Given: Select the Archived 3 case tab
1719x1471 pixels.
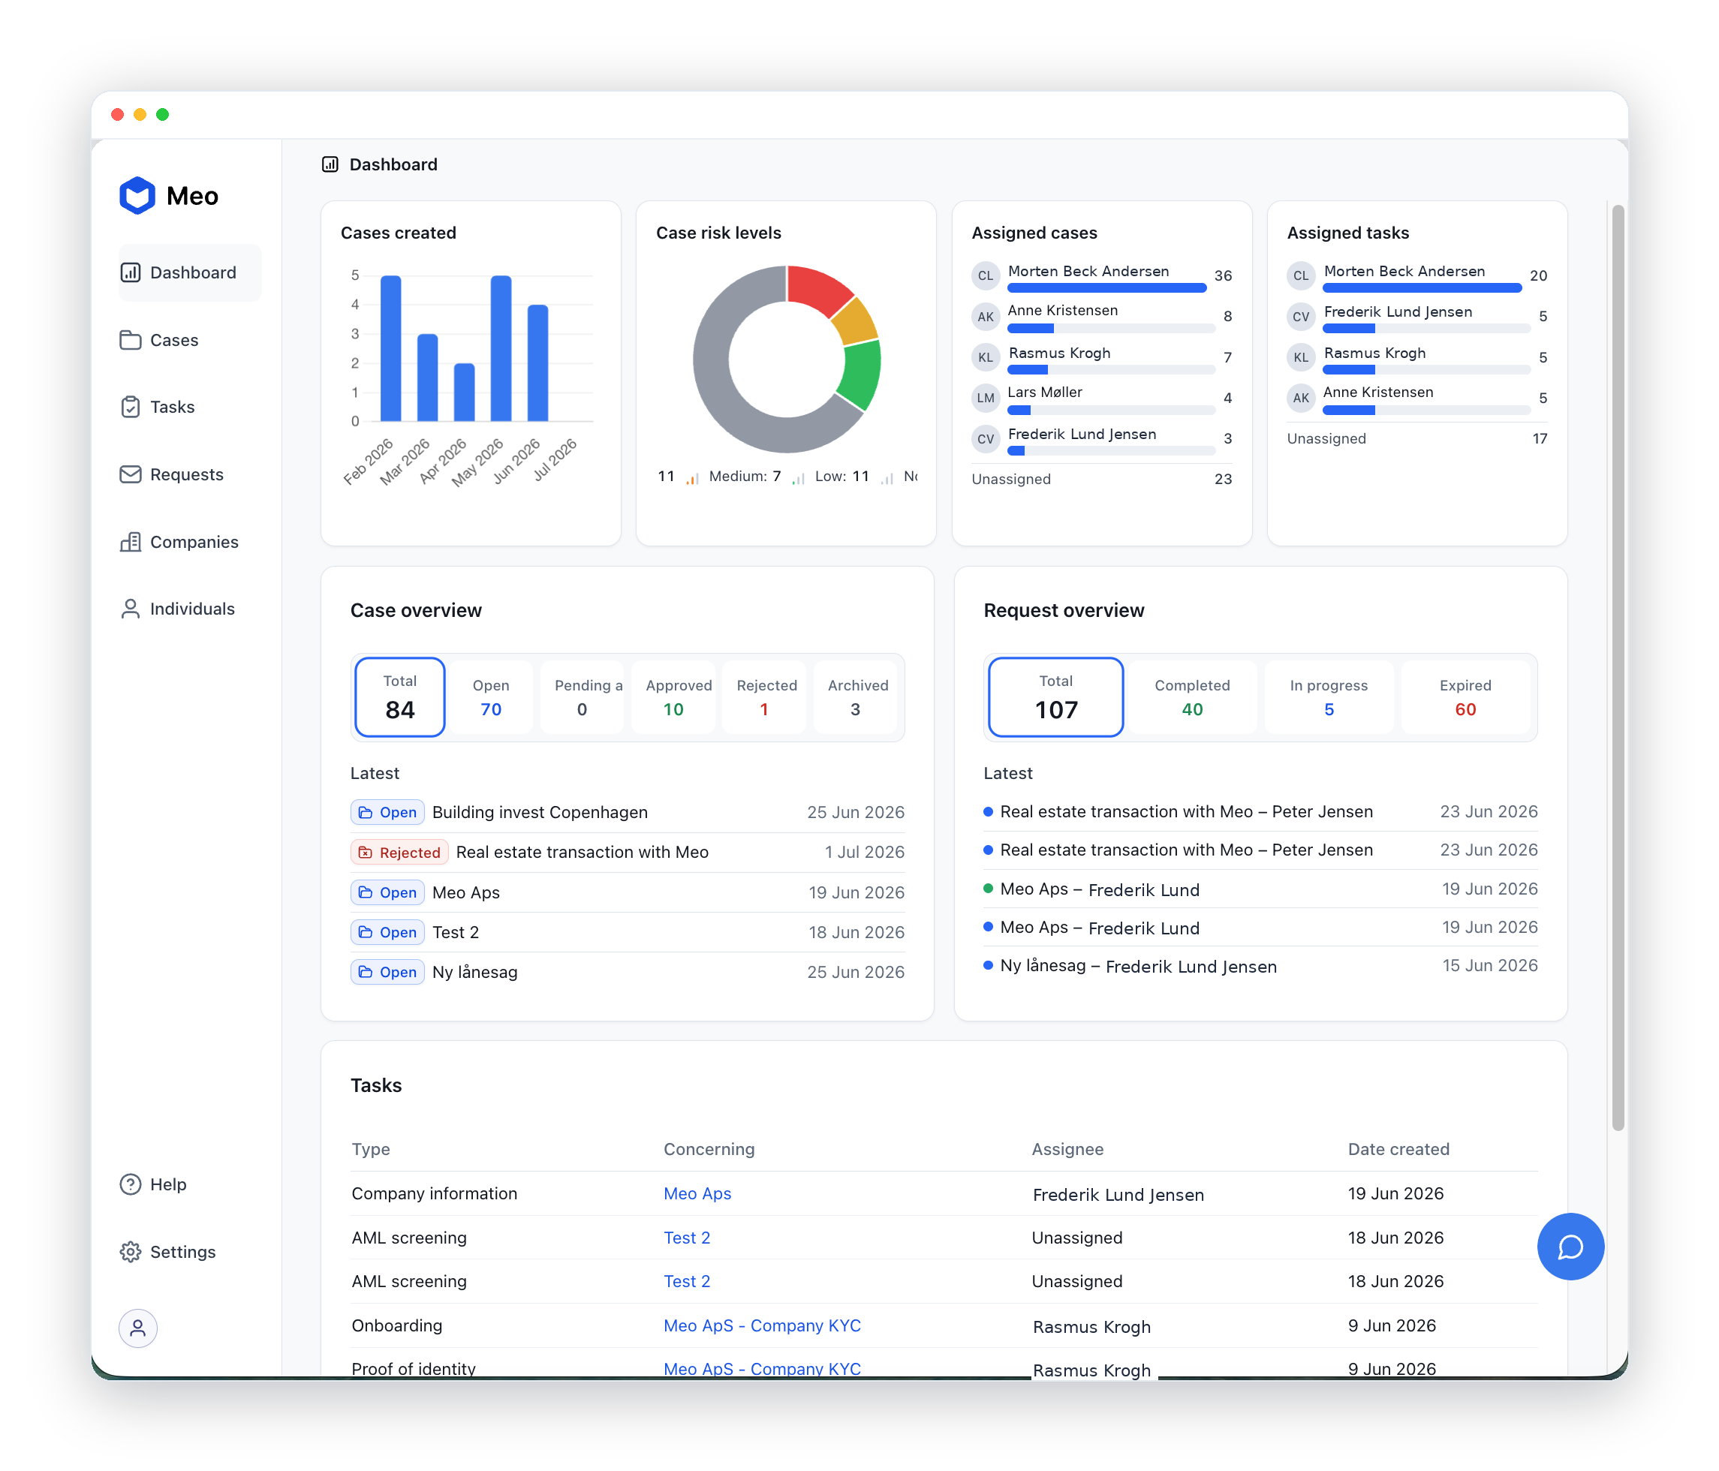Looking at the screenshot, I should point(855,697).
